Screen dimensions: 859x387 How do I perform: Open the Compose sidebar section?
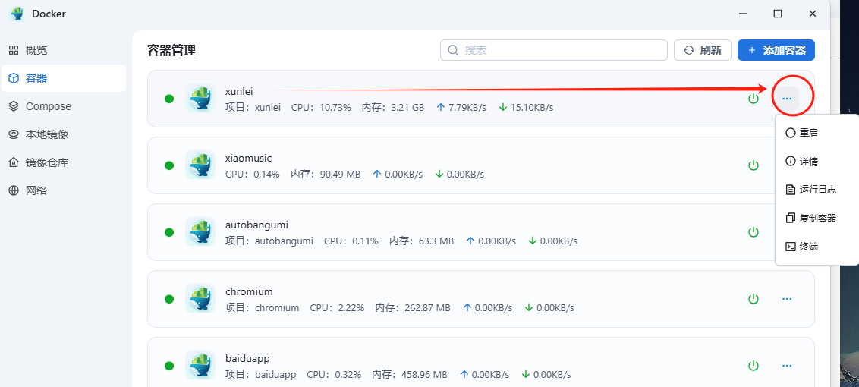(63, 106)
